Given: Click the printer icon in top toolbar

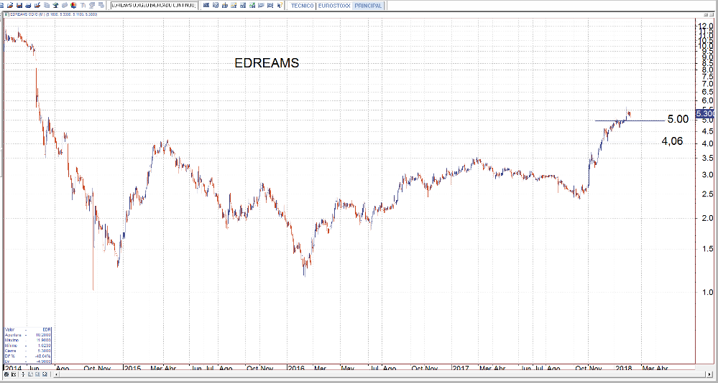Looking at the screenshot, I should coord(29,6).
